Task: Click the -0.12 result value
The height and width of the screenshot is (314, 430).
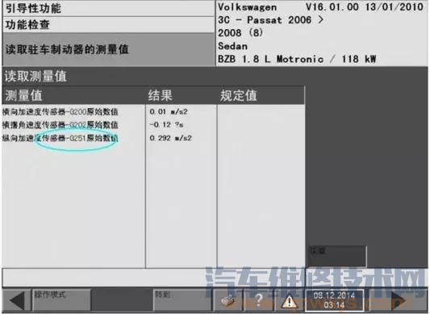Action: [x=166, y=124]
